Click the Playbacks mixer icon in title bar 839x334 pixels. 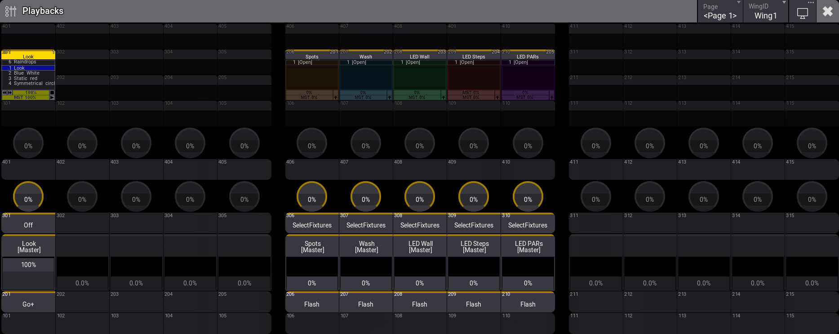click(10, 11)
